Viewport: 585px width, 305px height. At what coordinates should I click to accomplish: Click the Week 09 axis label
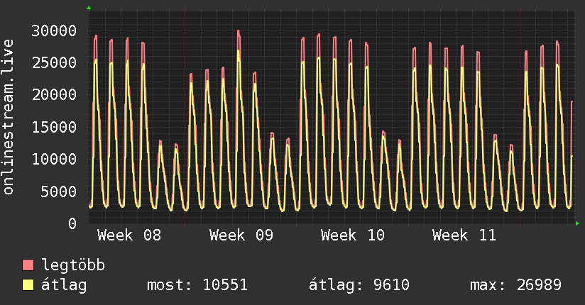(x=241, y=235)
